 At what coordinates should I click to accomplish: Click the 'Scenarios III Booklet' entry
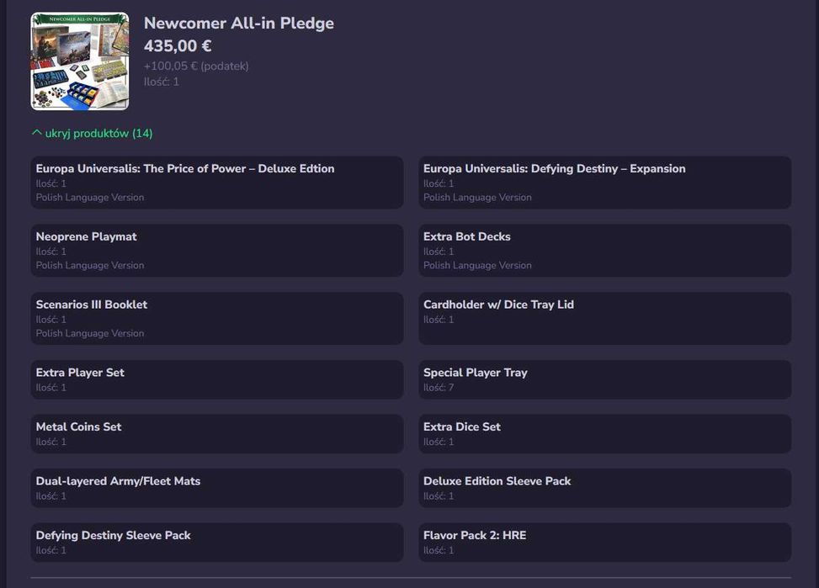click(x=217, y=318)
